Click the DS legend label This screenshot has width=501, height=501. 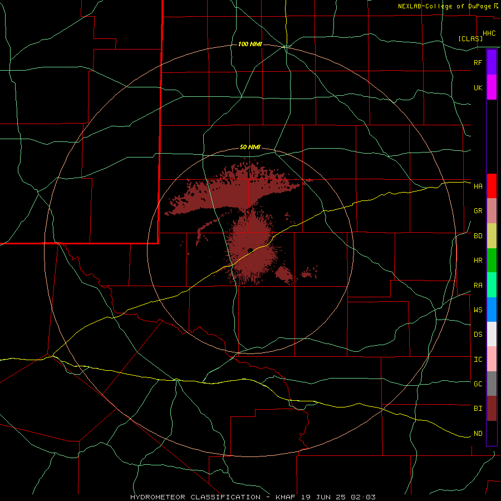click(478, 335)
